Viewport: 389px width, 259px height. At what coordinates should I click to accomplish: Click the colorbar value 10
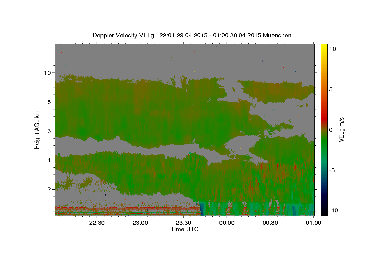[x=333, y=49]
